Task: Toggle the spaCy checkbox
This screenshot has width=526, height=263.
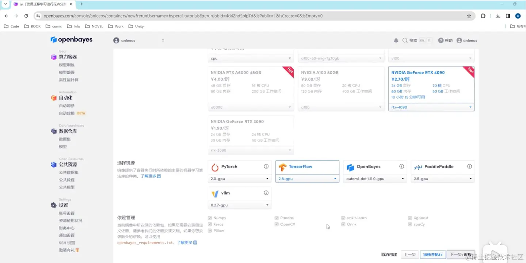Action: [410, 224]
